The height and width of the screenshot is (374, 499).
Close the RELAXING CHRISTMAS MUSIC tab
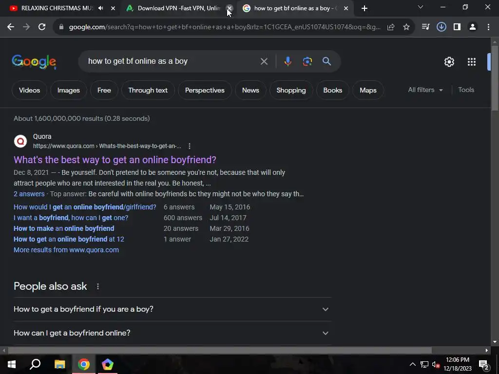(x=113, y=8)
